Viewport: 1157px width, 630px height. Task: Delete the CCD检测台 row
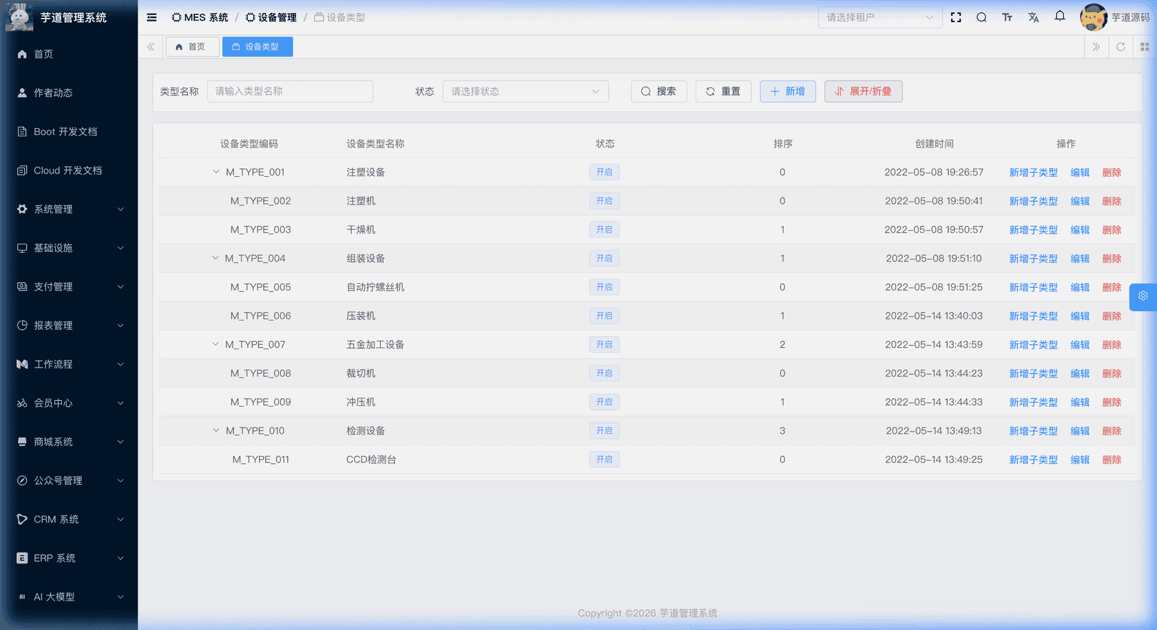(1111, 460)
